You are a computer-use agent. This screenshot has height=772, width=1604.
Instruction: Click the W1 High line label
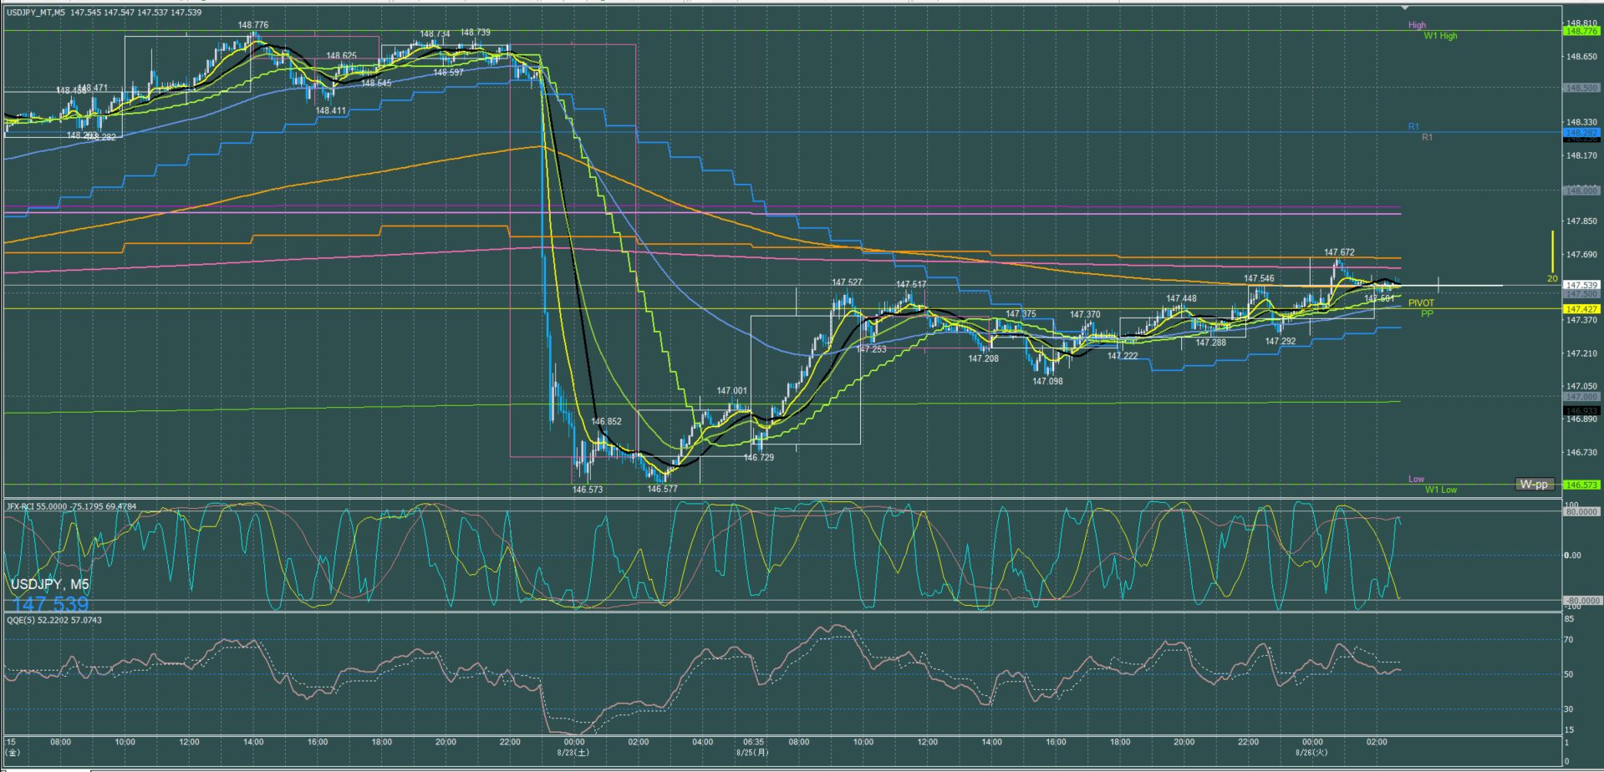(1440, 36)
